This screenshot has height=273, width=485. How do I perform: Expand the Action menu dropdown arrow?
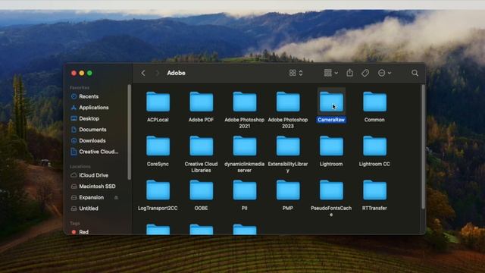point(390,73)
